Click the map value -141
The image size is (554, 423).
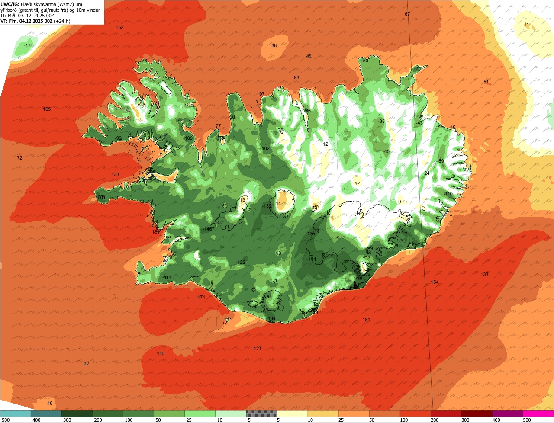coord(312,259)
